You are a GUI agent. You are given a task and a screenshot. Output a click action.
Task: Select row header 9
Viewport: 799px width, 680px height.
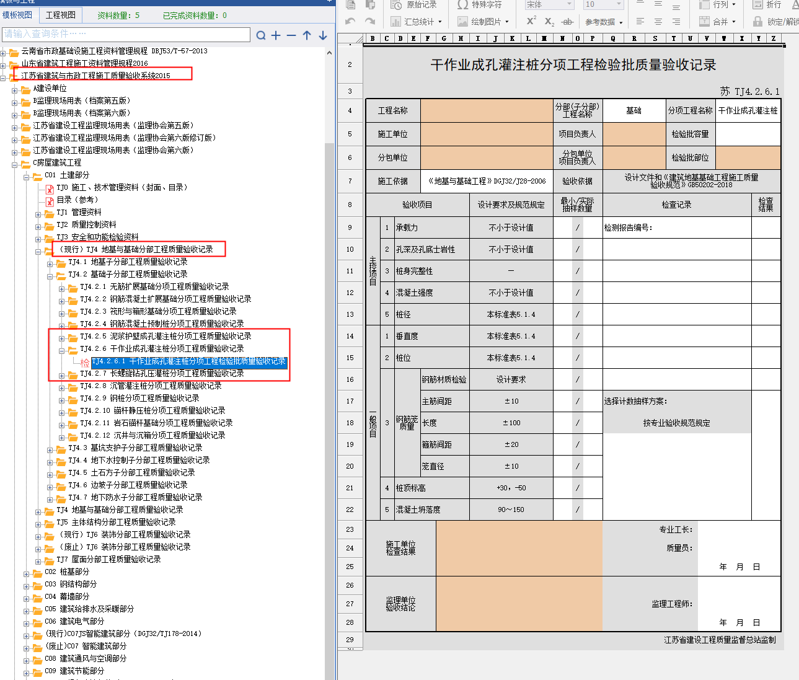pyautogui.click(x=350, y=227)
